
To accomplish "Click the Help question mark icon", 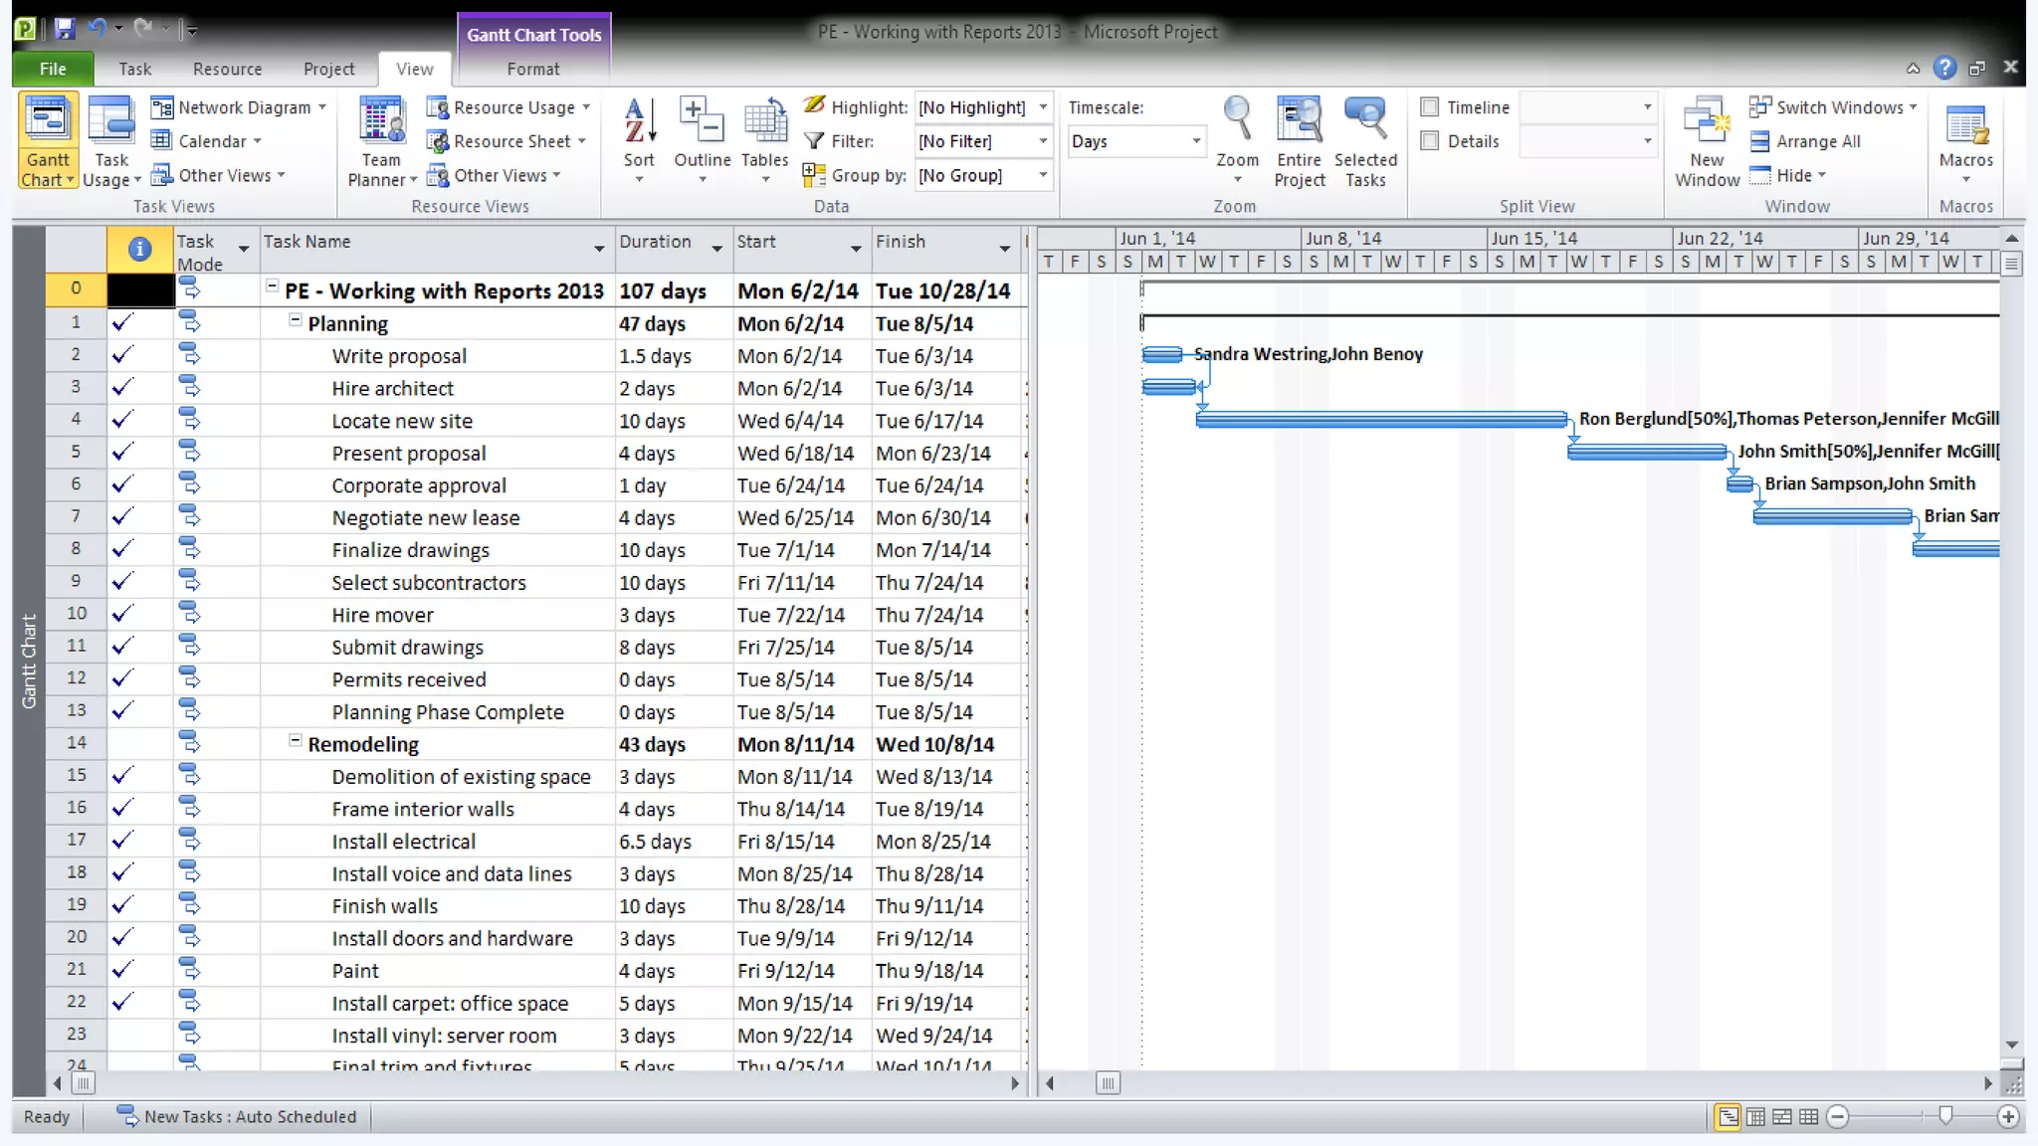I will [1944, 68].
